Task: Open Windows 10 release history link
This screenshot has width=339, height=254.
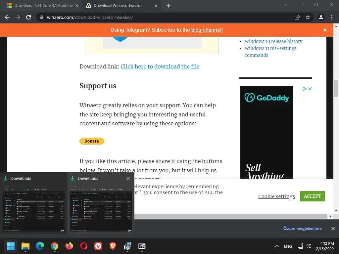Action: coord(273,41)
